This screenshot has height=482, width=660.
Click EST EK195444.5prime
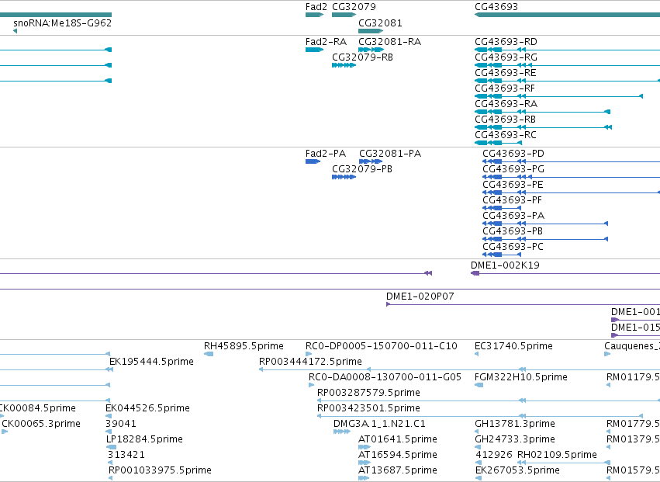point(151,362)
